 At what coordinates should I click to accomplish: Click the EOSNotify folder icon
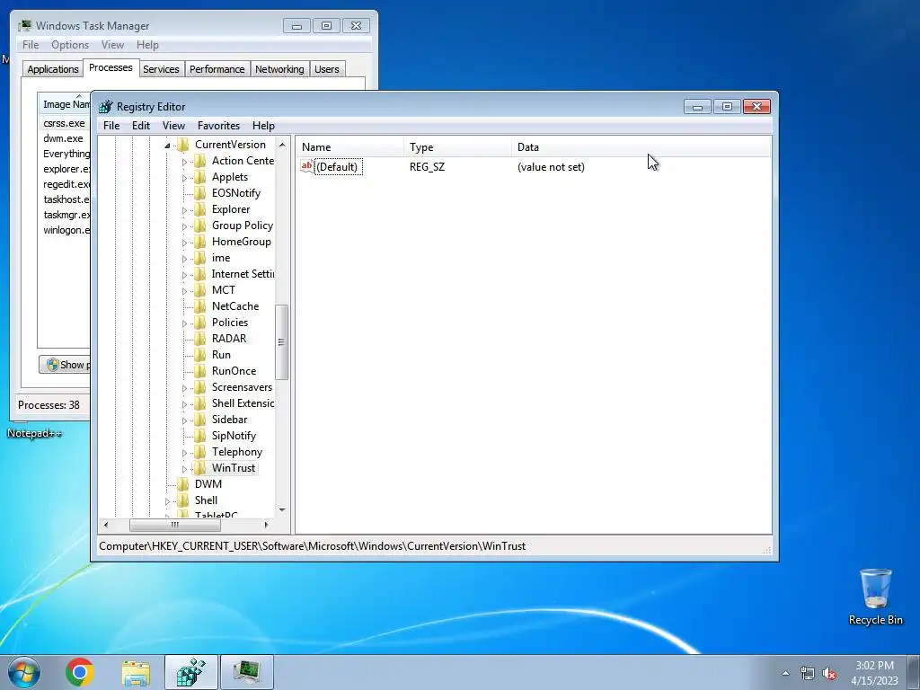(200, 193)
